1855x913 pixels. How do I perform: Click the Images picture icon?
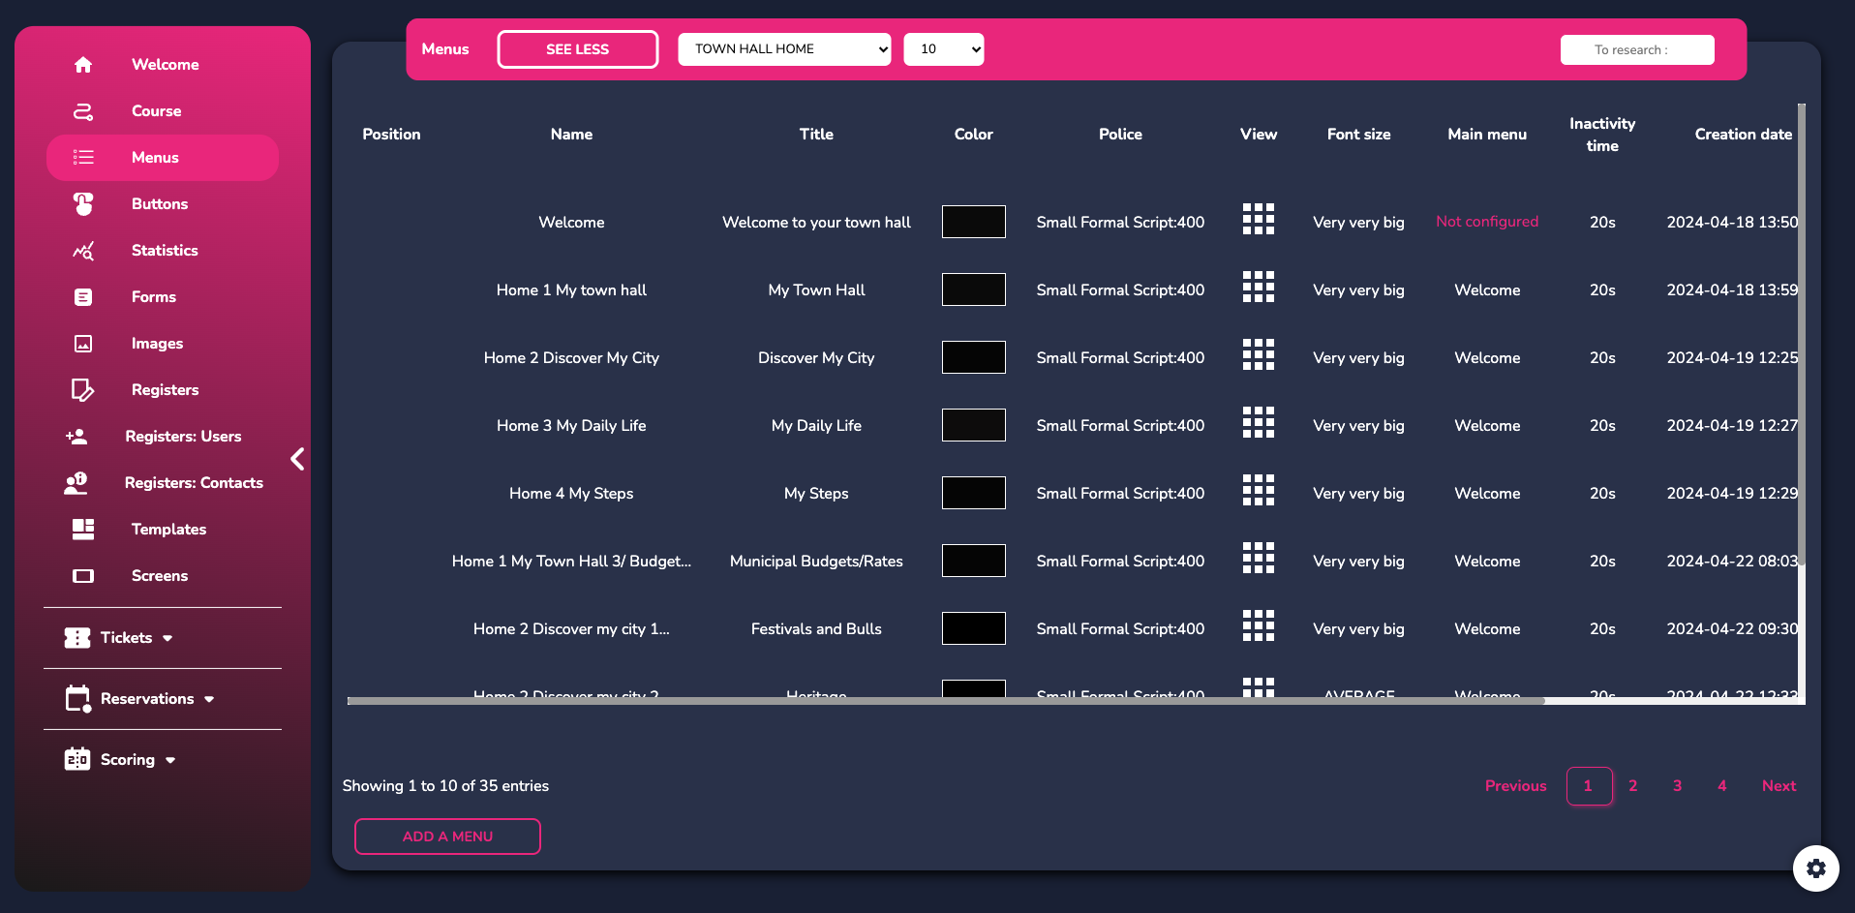point(83,344)
